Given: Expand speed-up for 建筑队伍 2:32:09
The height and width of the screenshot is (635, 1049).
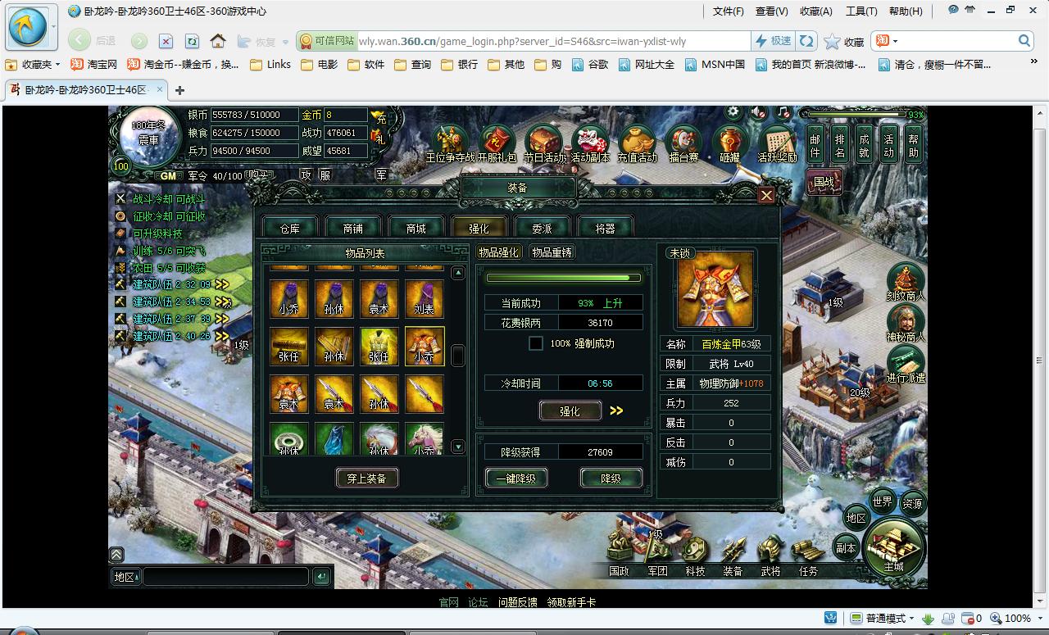Looking at the screenshot, I should (x=222, y=284).
